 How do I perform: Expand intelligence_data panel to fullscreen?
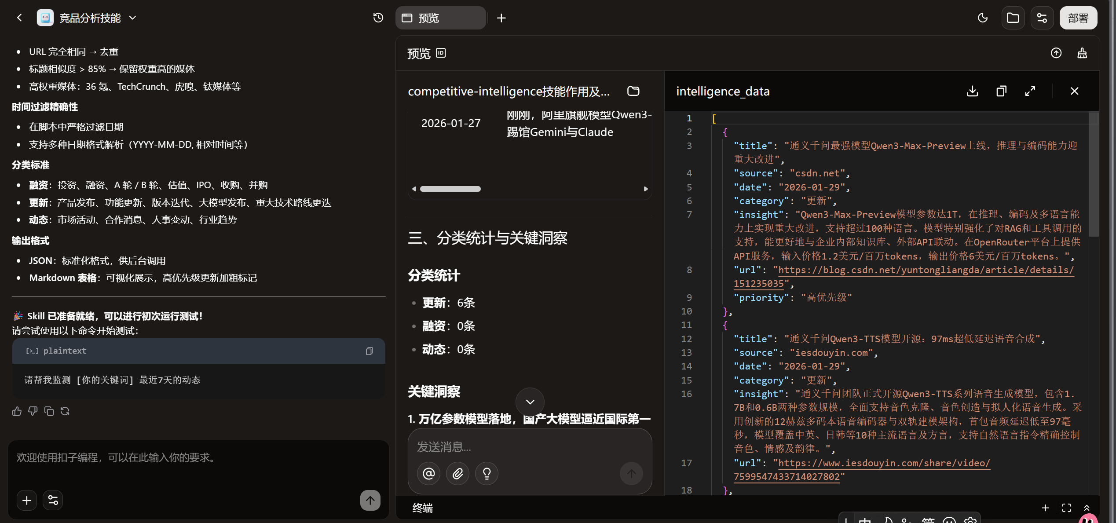tap(1030, 91)
